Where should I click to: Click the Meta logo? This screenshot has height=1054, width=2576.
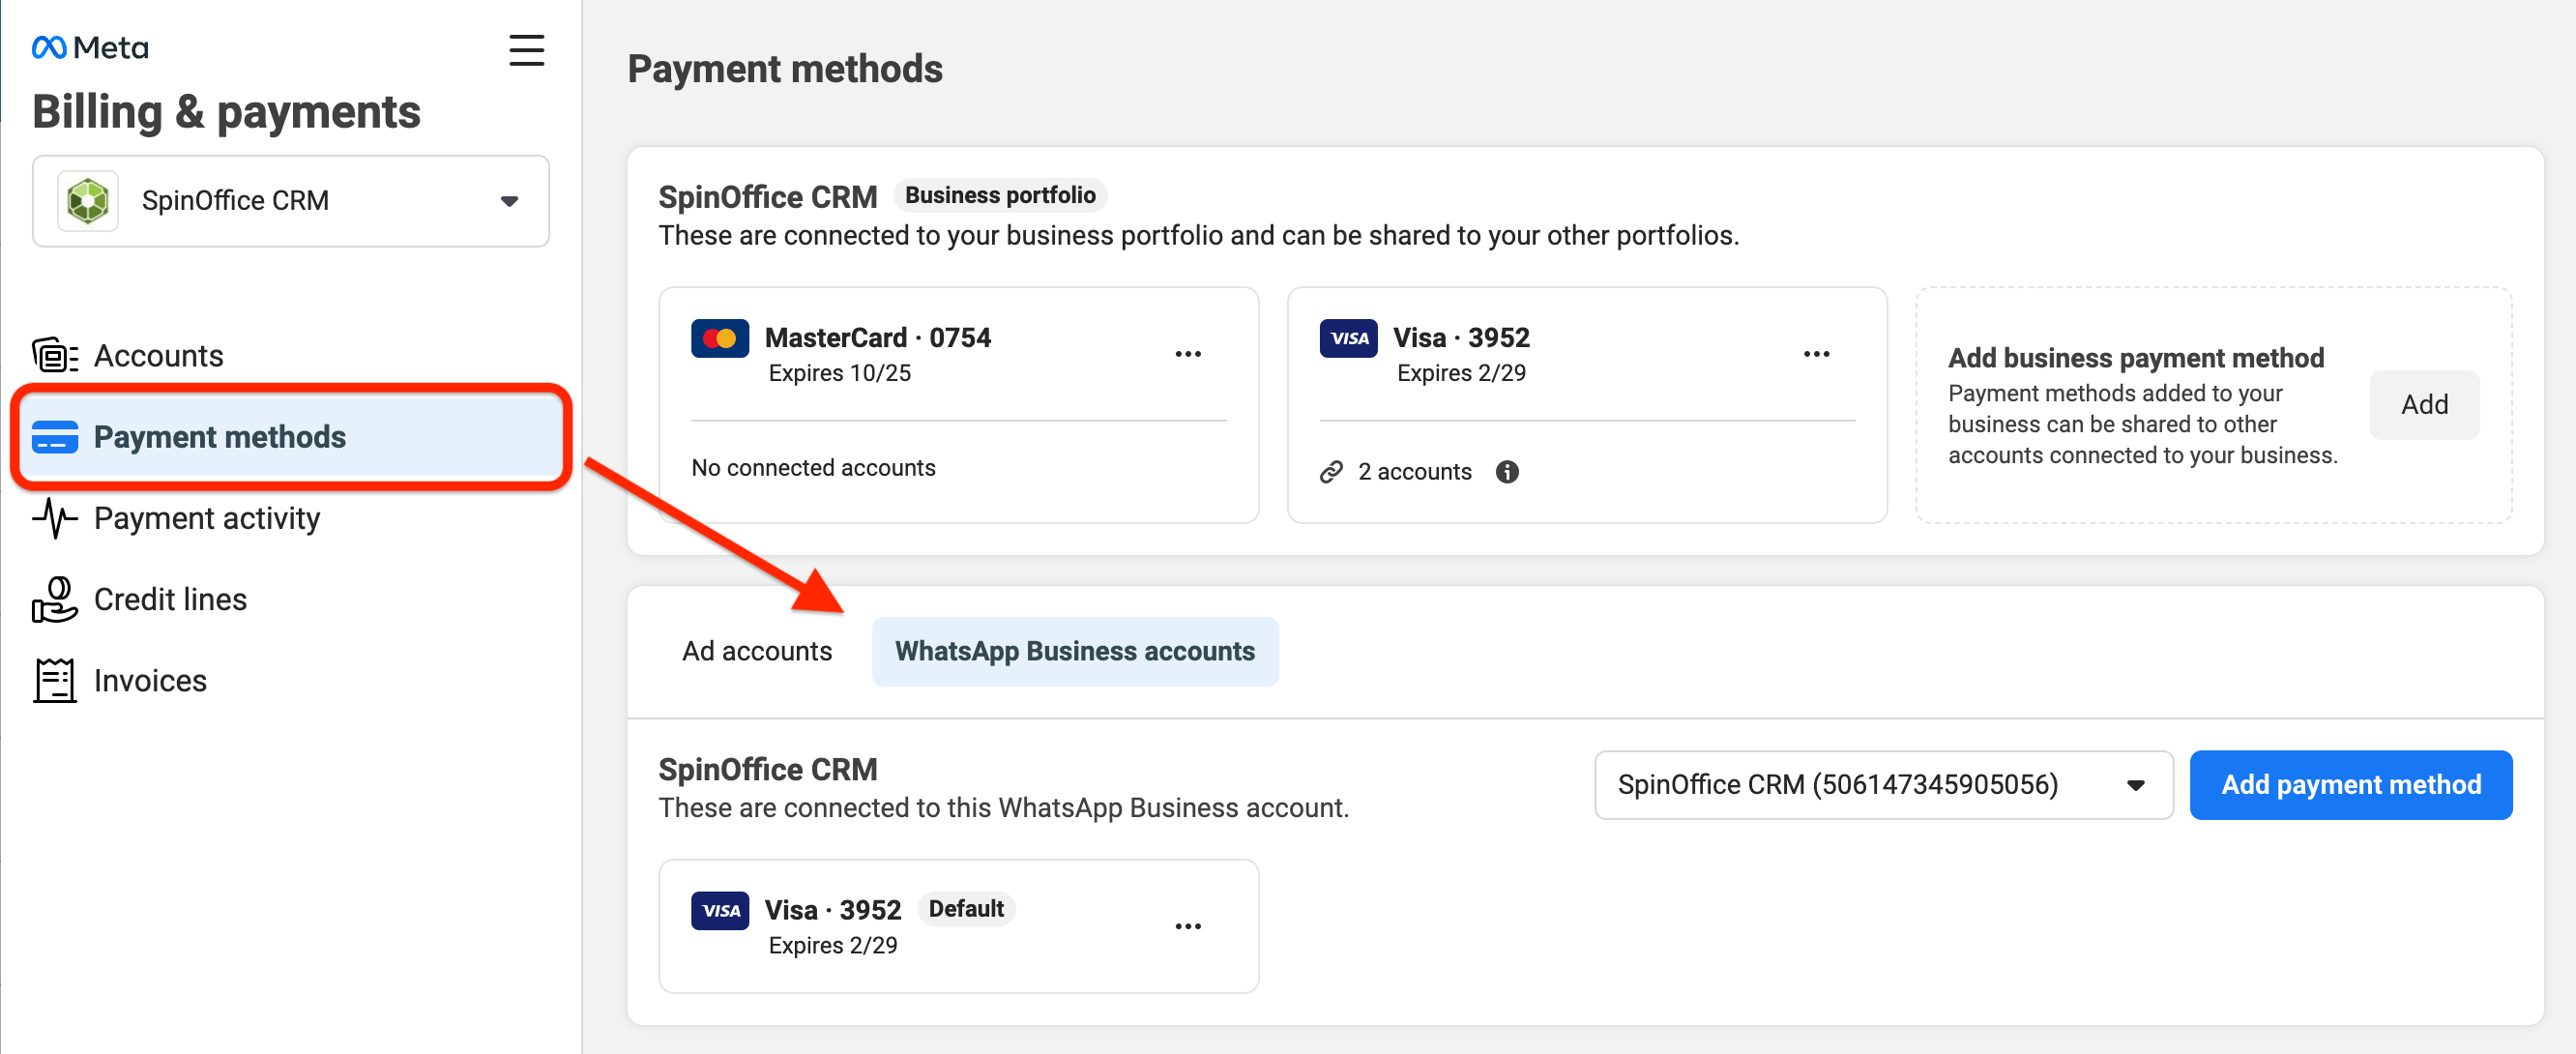click(x=90, y=47)
